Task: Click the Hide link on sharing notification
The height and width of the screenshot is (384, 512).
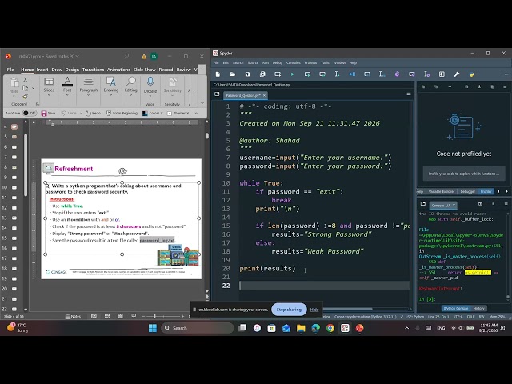Action: tap(314, 310)
